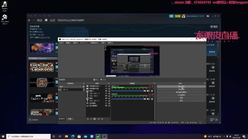Viewport: 248px width, 139px height.
Task: Click 启动虚拟摄像机 virtual camera button
Action: point(181,92)
